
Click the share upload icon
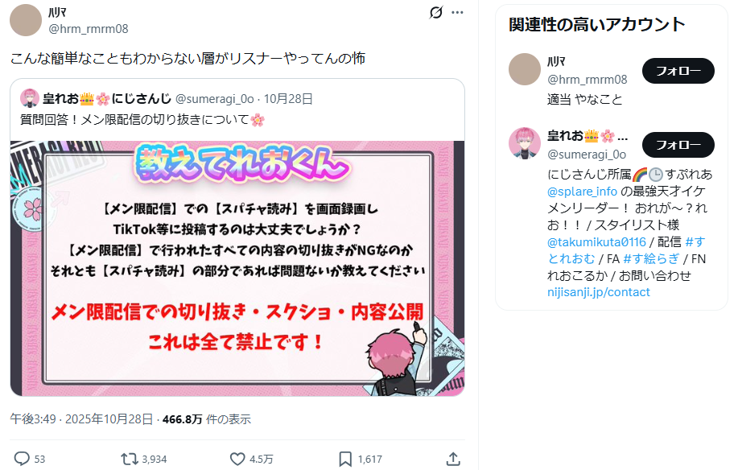click(x=453, y=459)
